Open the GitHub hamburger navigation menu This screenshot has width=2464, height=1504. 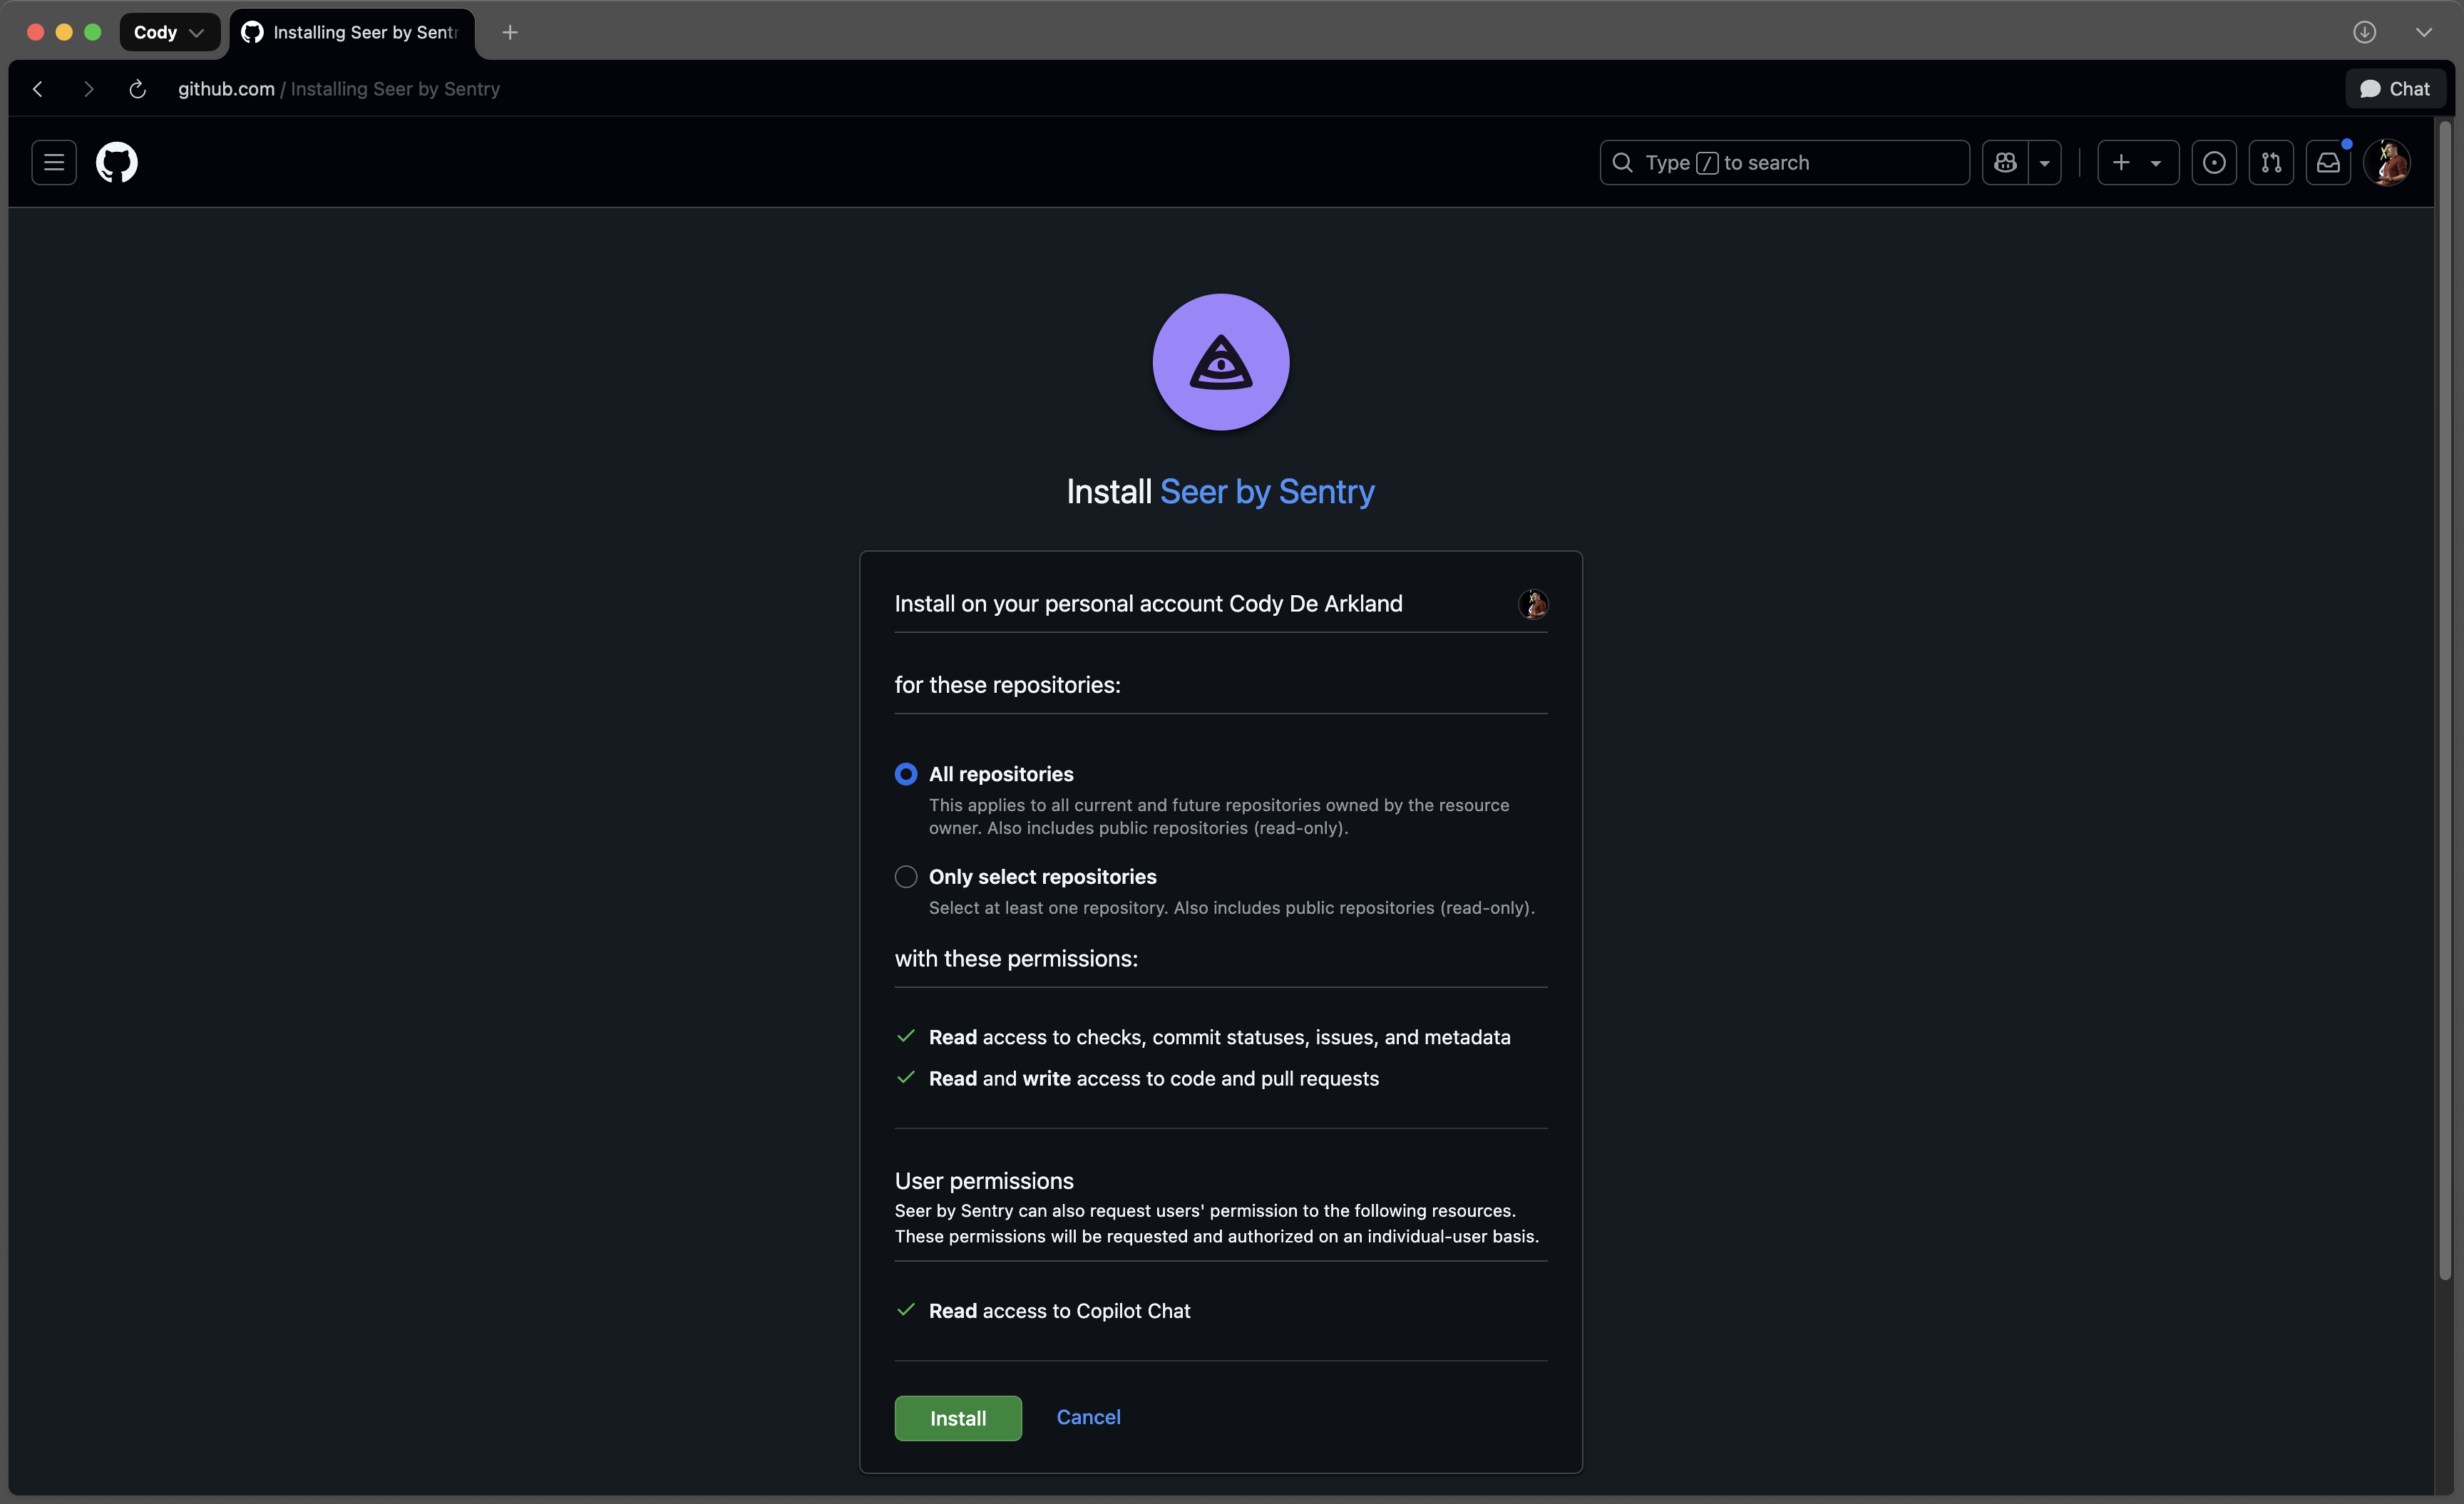(54, 162)
